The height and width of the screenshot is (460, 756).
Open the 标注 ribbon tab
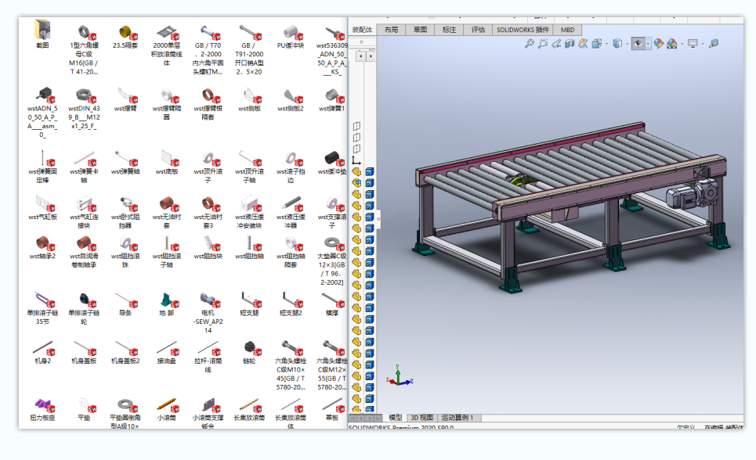449,30
